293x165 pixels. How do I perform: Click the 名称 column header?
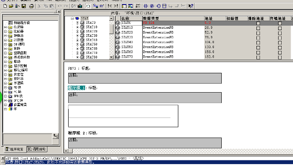131,18
